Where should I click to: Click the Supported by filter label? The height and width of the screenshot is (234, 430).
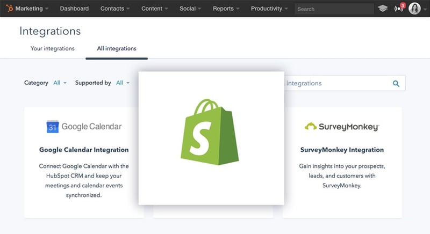tap(93, 83)
